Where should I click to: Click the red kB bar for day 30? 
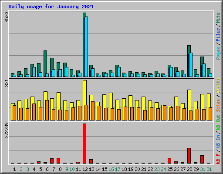(202, 160)
